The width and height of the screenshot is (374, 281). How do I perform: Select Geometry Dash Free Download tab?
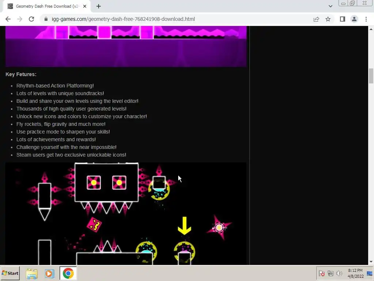(47, 7)
